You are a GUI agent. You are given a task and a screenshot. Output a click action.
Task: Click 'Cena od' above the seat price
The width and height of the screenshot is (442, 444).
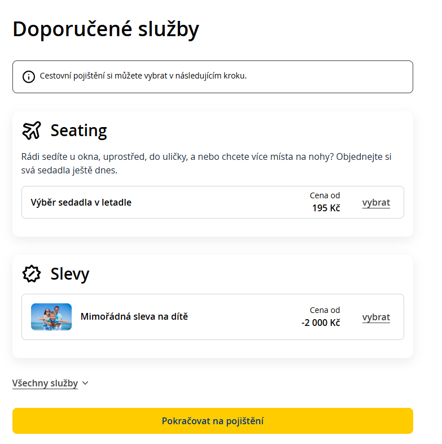tap(325, 195)
